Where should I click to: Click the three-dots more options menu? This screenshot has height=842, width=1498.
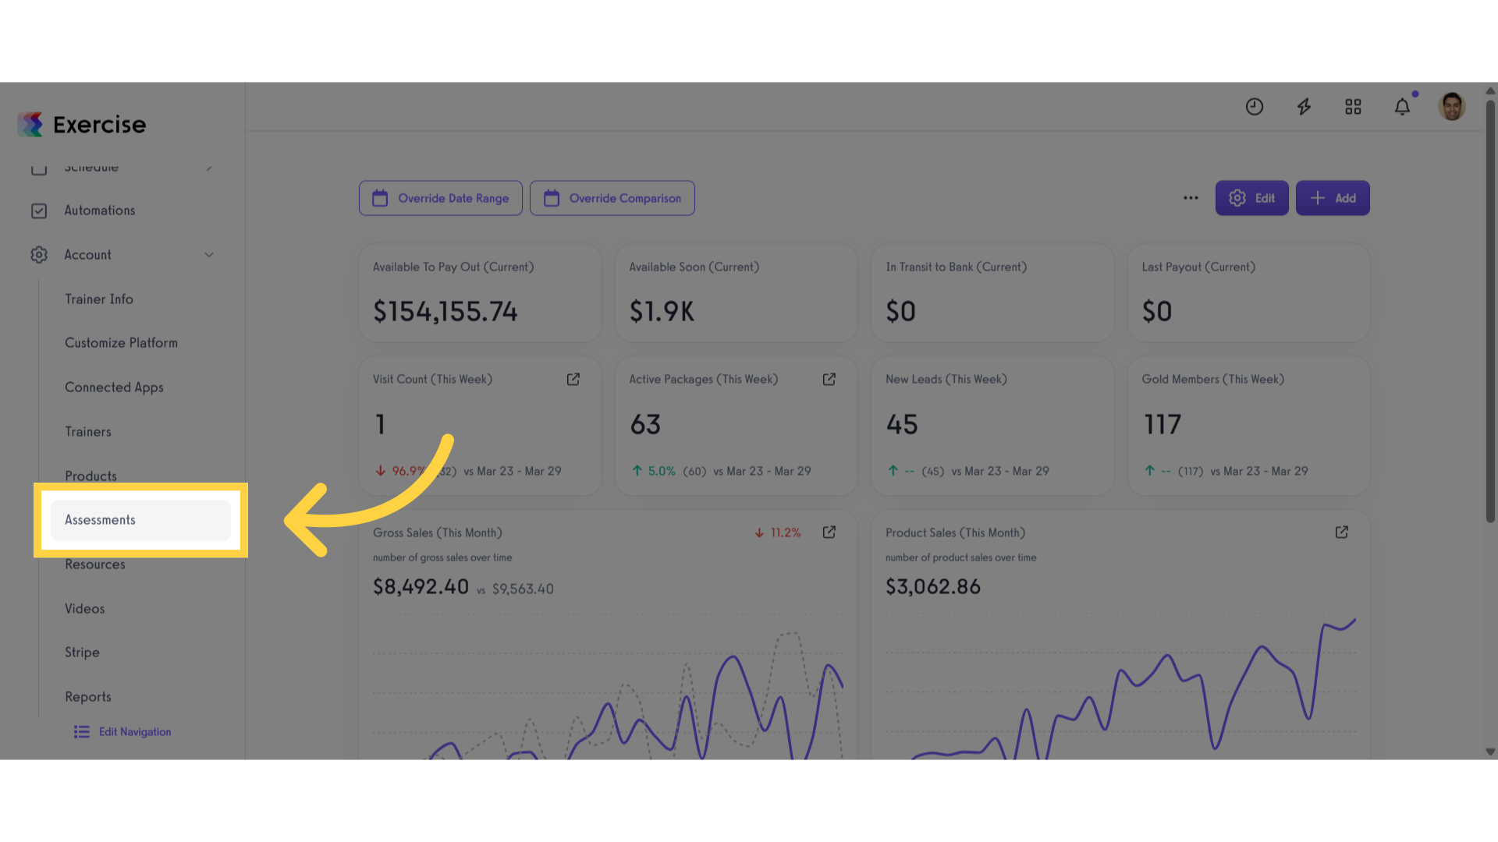(x=1191, y=198)
